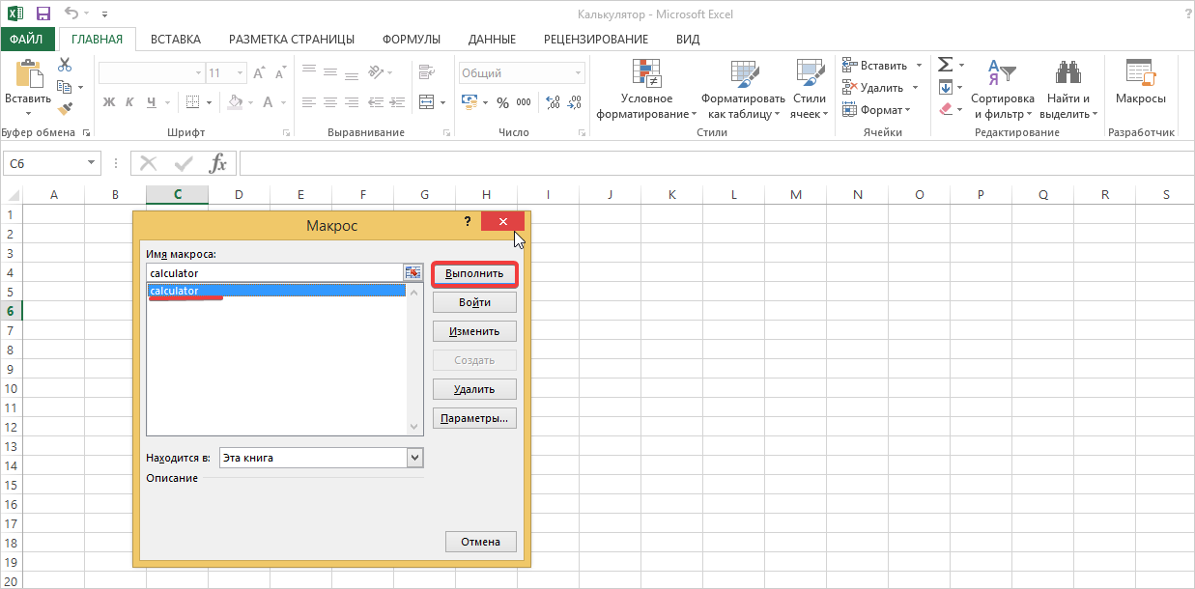Click the range selector icon in macro name field
This screenshot has height=589, width=1195.
(413, 273)
